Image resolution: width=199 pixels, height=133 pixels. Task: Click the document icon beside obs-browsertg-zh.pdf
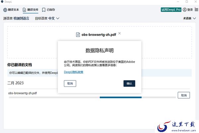pos(78,35)
